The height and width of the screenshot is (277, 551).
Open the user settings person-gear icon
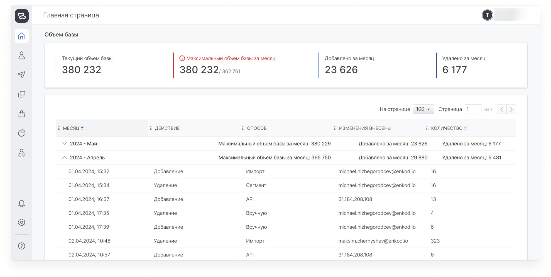pos(22,153)
